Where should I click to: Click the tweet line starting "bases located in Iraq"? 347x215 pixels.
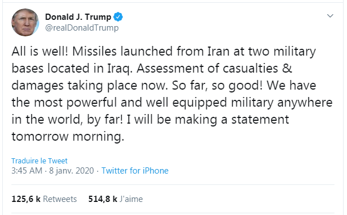pos(152,68)
